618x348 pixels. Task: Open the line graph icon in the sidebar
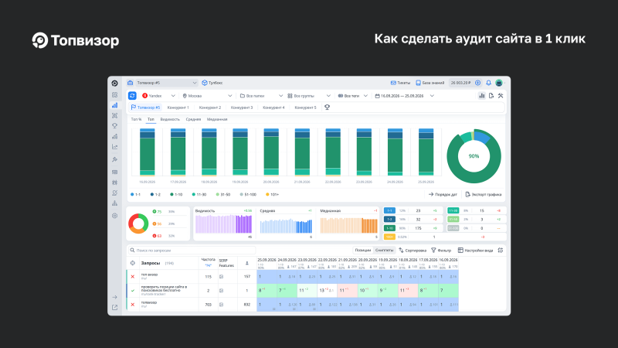tap(114, 147)
